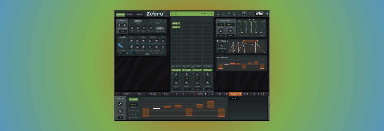Collapse the Envelope 1 panel chevron
The image size is (384, 131).
(x=220, y=21)
